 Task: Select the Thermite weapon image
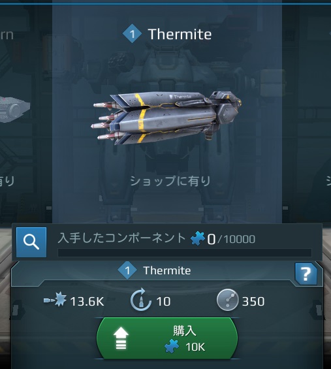167,118
